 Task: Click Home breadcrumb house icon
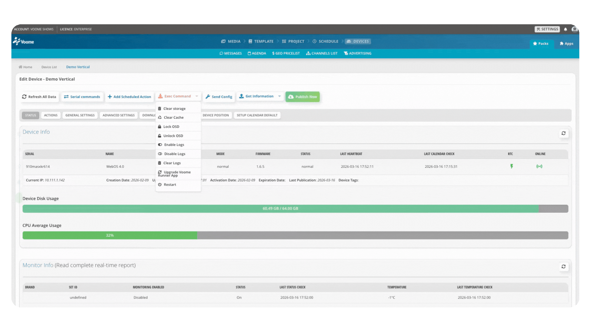point(20,67)
